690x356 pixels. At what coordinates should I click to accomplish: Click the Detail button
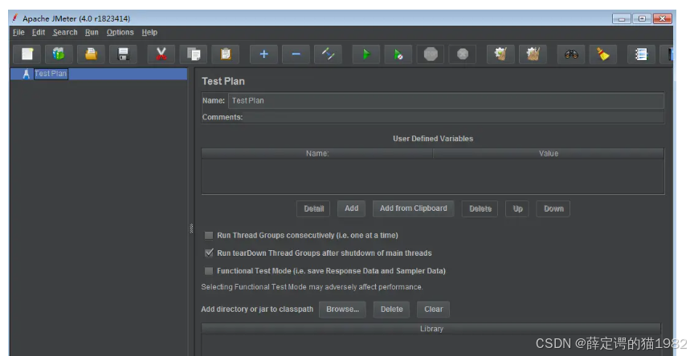[313, 208]
